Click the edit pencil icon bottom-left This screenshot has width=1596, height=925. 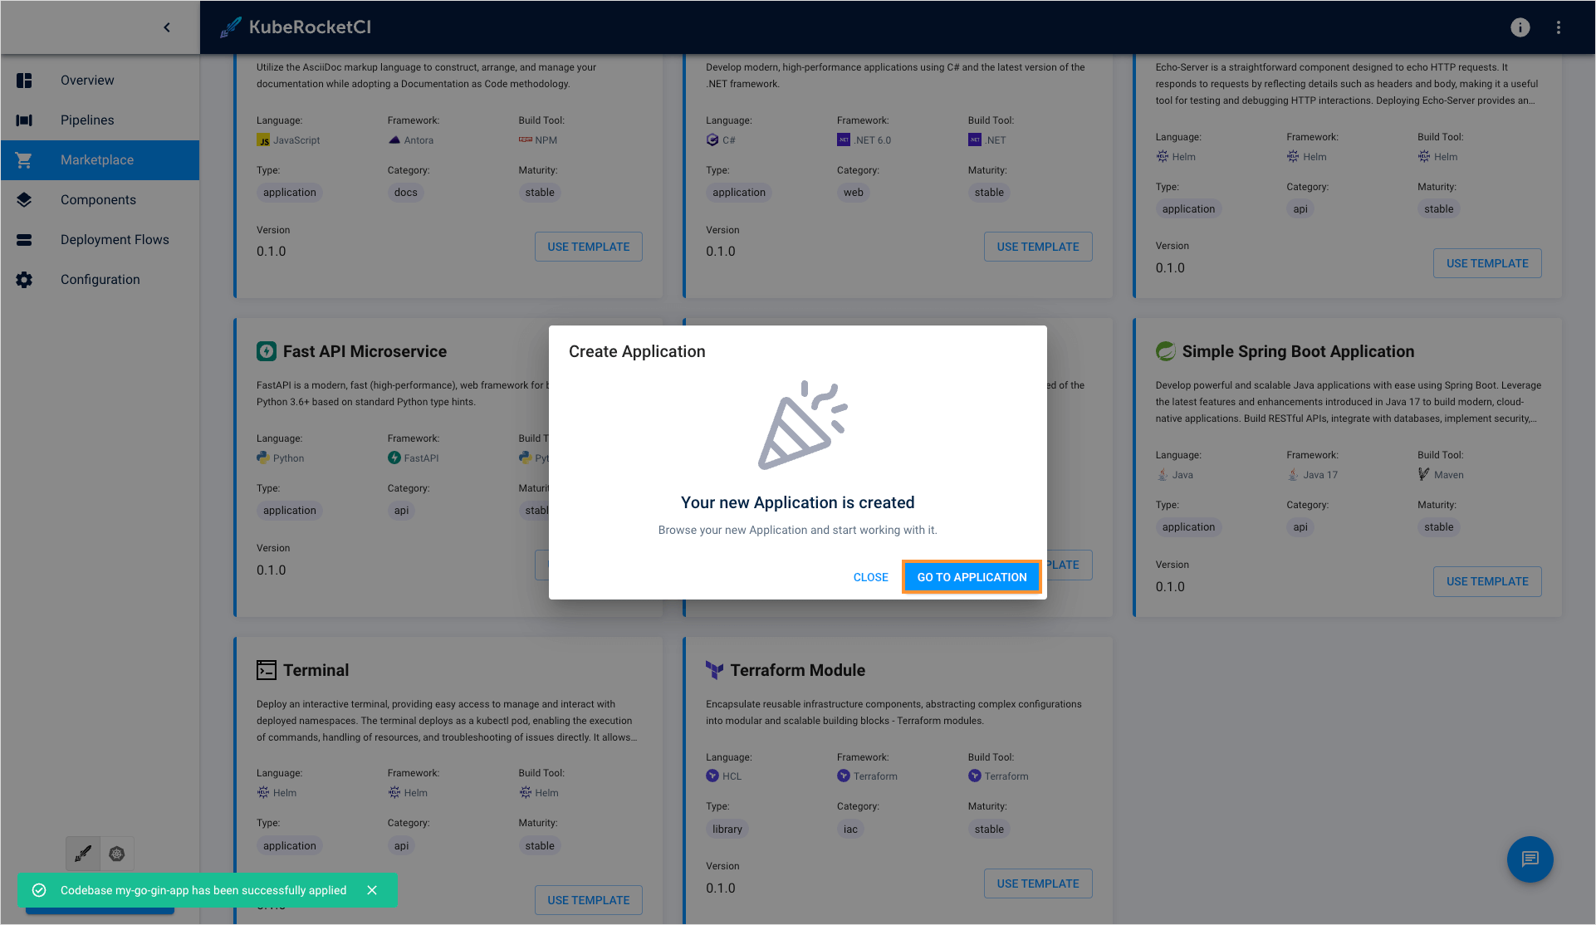click(84, 854)
